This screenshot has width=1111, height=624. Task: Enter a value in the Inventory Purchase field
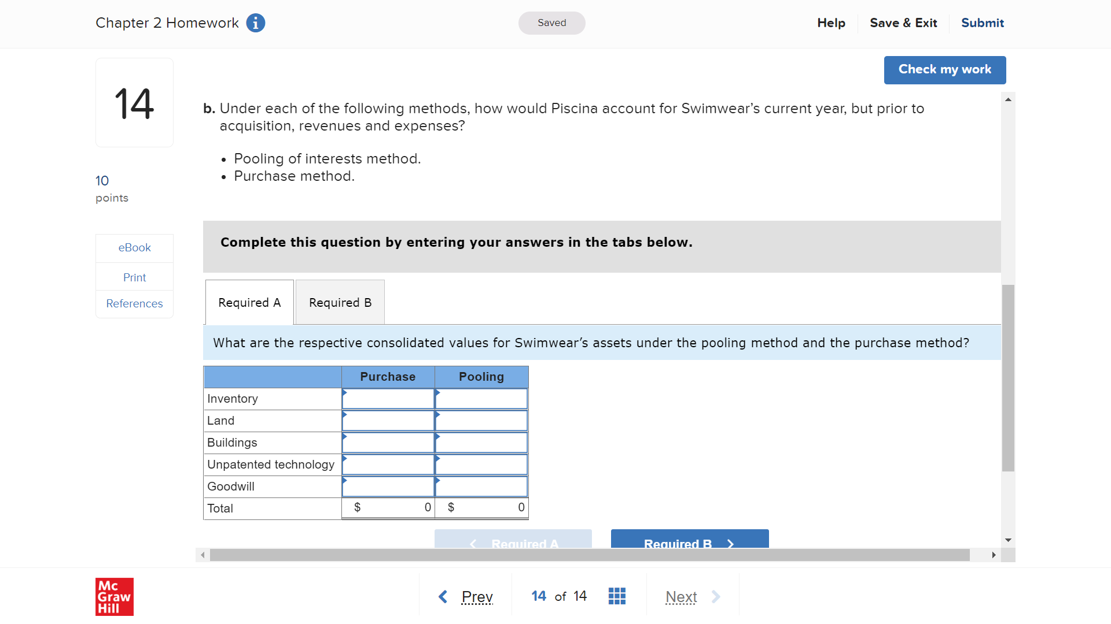pos(388,399)
